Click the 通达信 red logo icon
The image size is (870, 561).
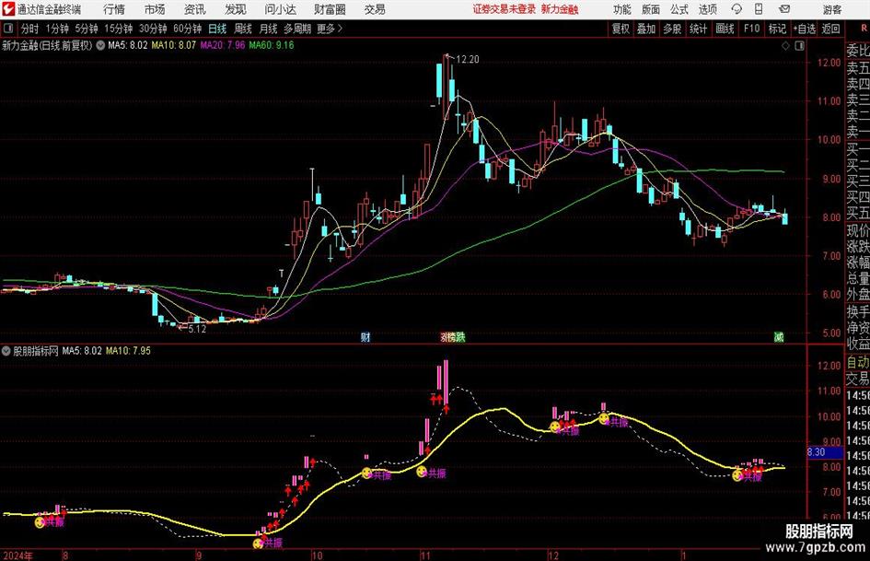pos(8,9)
